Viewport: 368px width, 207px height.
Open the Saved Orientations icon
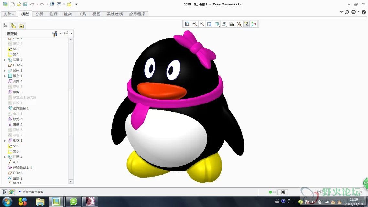[x=224, y=24]
